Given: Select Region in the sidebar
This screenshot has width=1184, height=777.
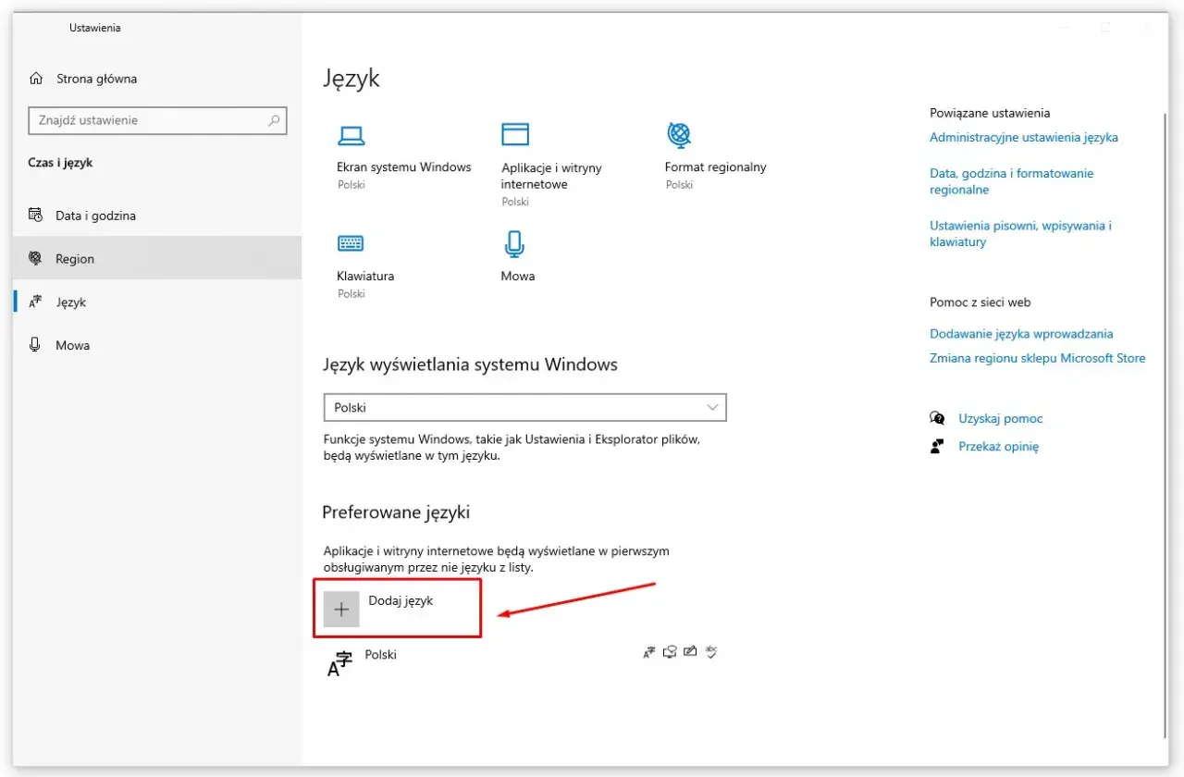Looking at the screenshot, I should pyautogui.click(x=157, y=259).
